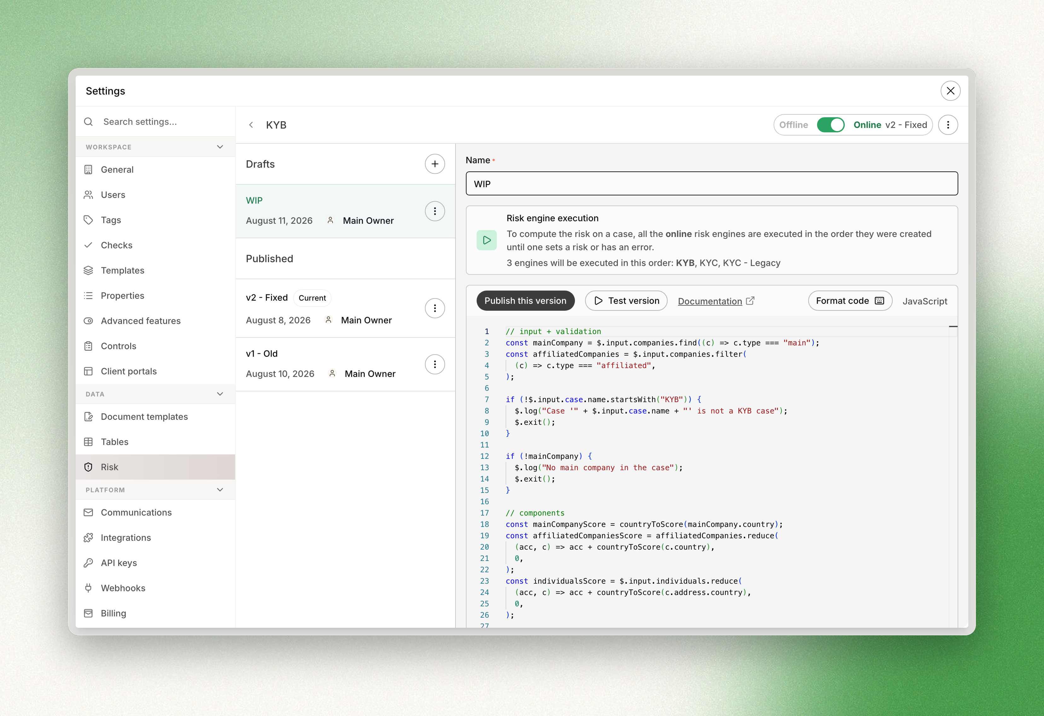Open the Webhooks settings page

[x=155, y=587]
